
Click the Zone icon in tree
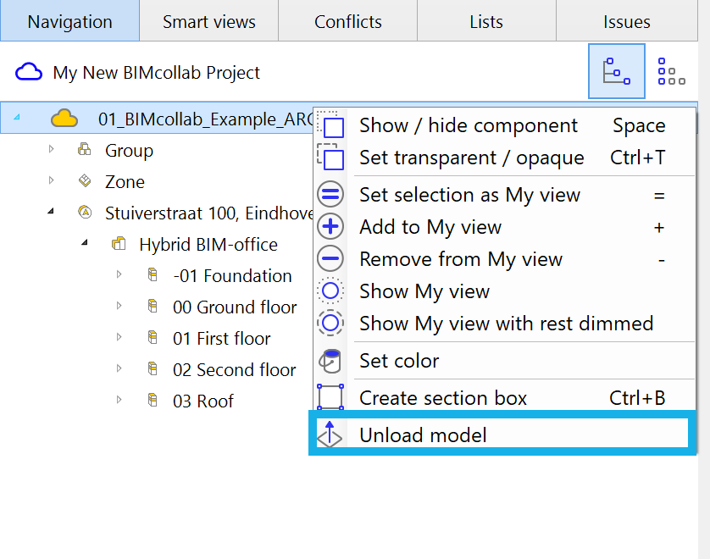(x=85, y=181)
